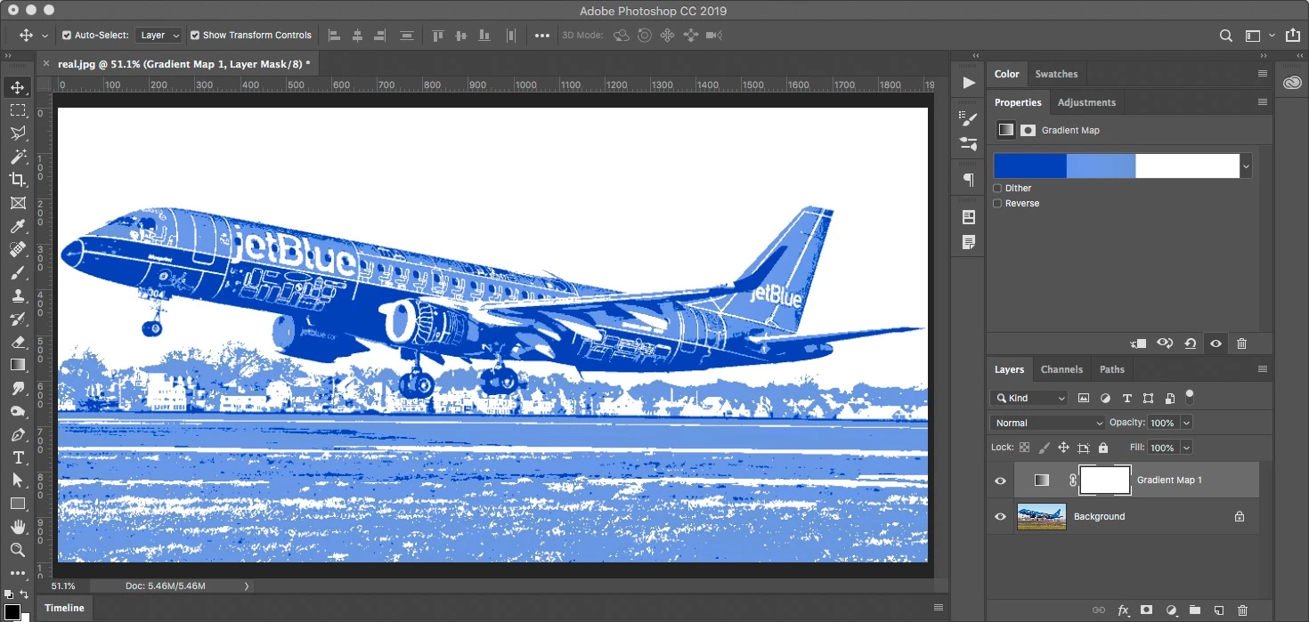Switch to the Channels tab

coord(1061,369)
